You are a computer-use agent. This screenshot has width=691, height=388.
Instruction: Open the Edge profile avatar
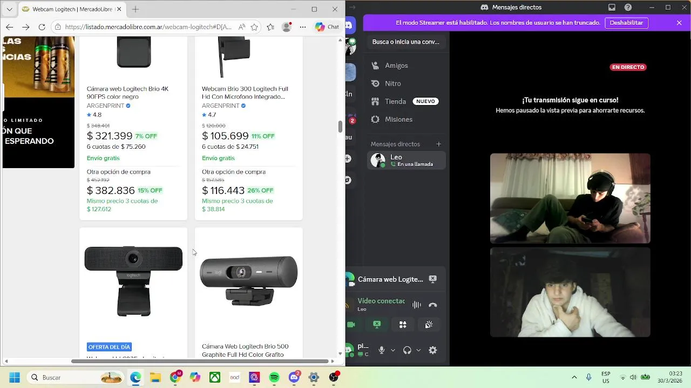pos(287,27)
